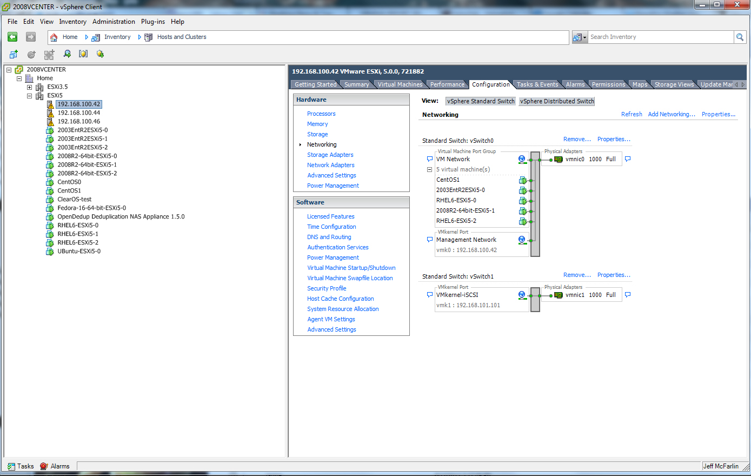Select vSphere Distributed Switch view
Screen dimensions: 751x476
click(x=557, y=101)
